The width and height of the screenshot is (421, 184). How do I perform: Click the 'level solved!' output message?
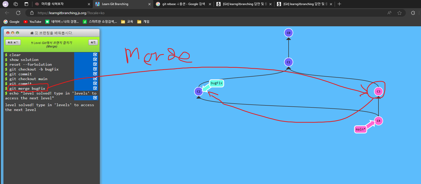[49, 107]
